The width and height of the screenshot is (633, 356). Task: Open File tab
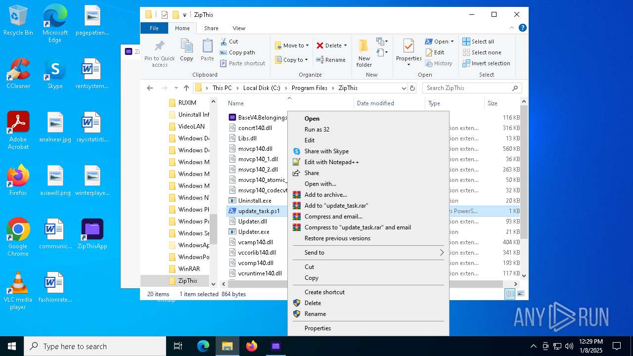(x=154, y=28)
